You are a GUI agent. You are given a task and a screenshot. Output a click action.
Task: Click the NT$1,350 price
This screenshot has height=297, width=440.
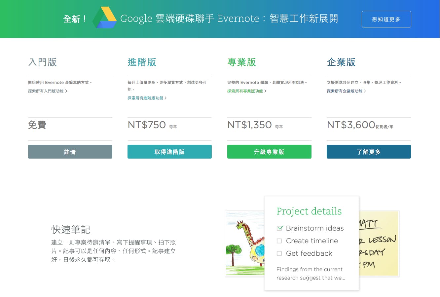coord(249,125)
